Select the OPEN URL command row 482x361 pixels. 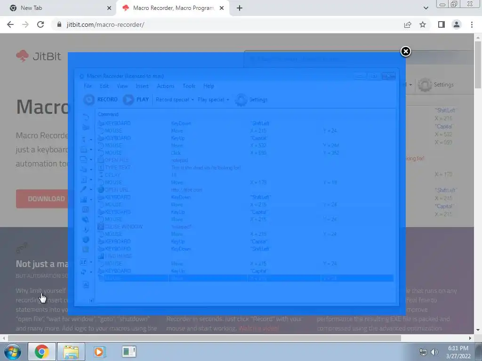point(245,190)
